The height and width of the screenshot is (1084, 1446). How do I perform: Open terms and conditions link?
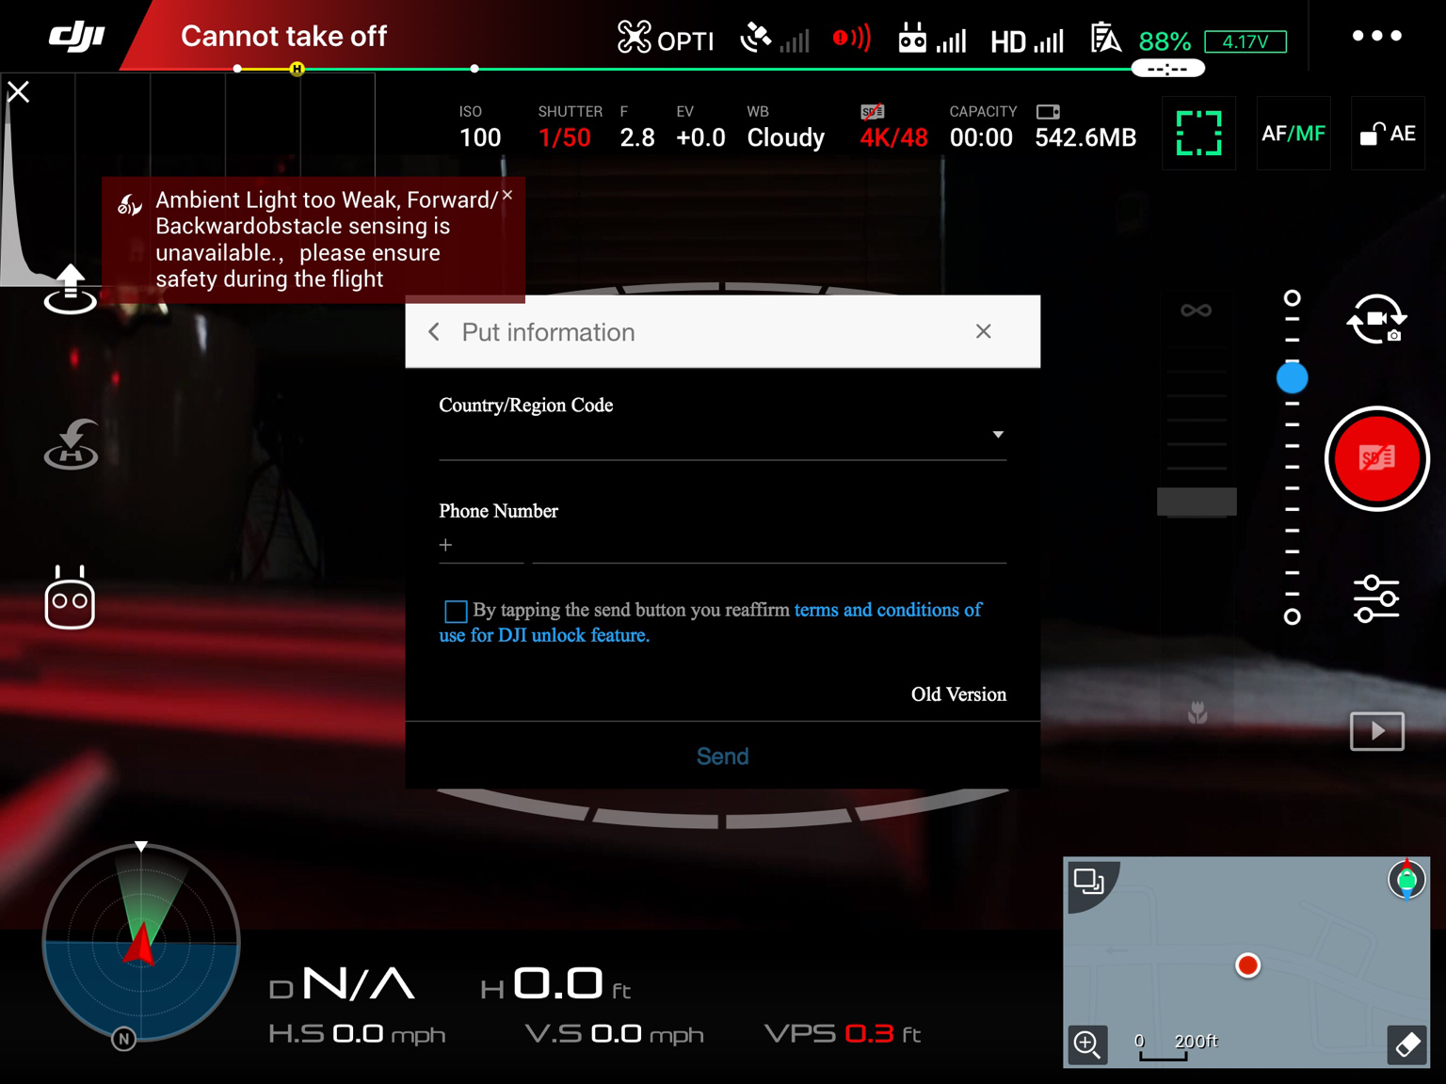[x=710, y=622]
